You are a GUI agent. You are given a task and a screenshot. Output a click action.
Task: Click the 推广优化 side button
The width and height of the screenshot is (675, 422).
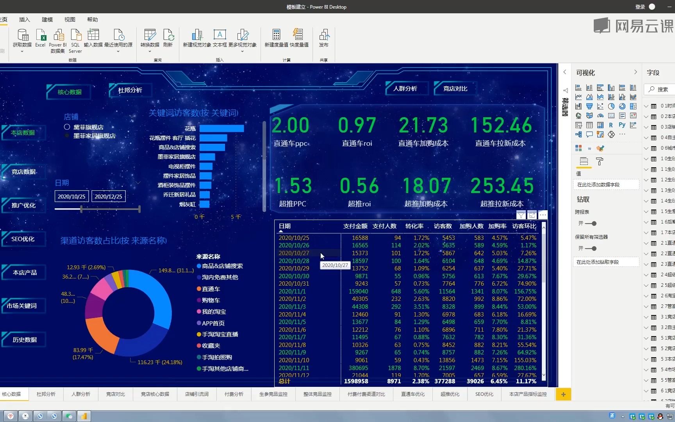point(23,206)
